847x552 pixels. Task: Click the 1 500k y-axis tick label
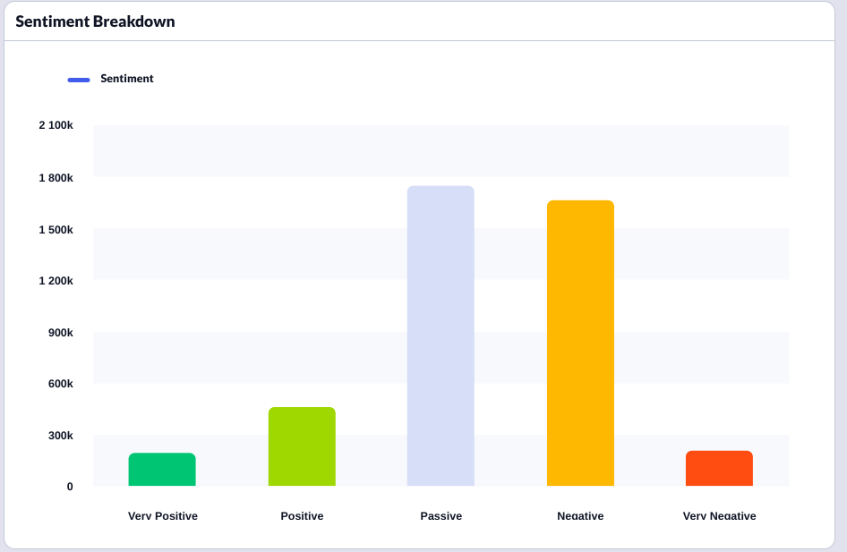point(56,230)
